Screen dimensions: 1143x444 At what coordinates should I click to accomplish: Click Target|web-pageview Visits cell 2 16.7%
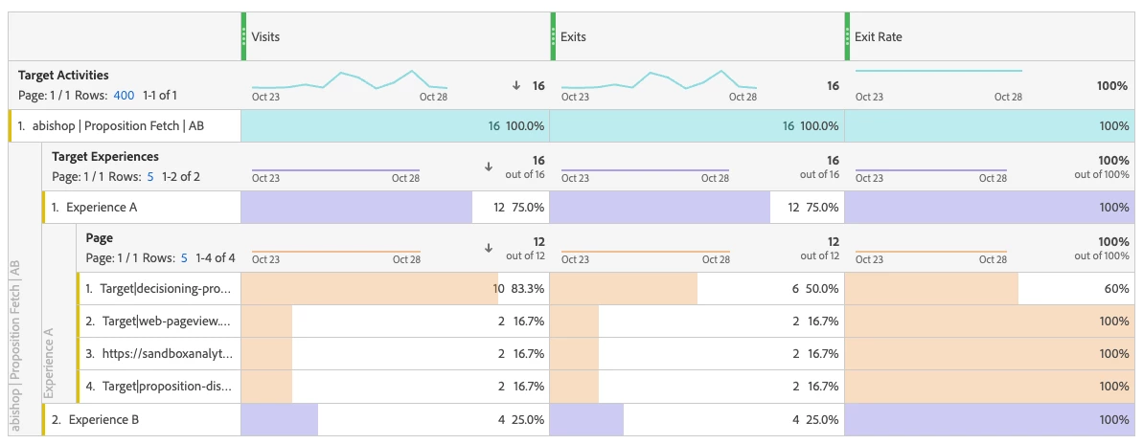pyautogui.click(x=395, y=321)
